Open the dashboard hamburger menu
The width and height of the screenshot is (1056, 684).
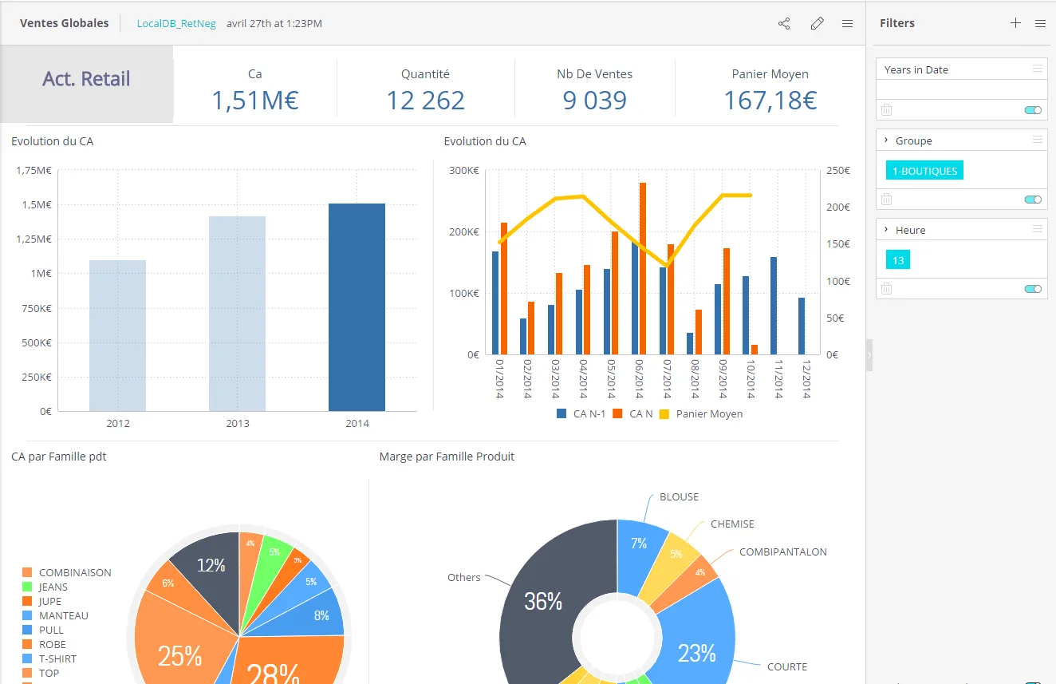tap(848, 24)
